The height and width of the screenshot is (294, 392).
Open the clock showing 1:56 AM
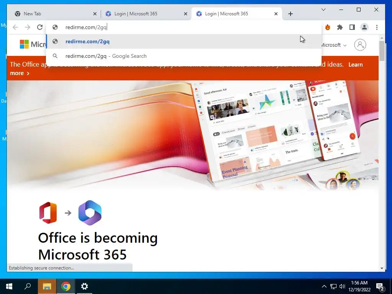(359, 286)
